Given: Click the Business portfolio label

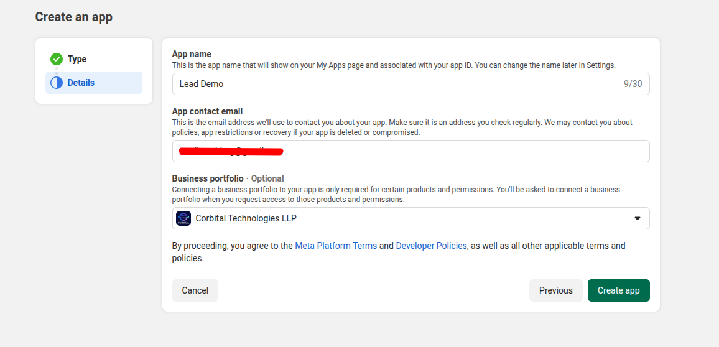Looking at the screenshot, I should [x=208, y=178].
